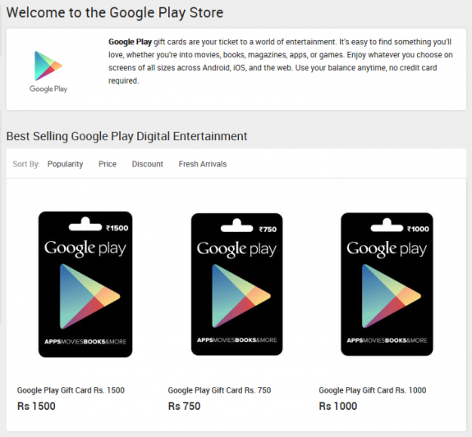Click the Rs 750 price text
This screenshot has height=437, width=472.
[184, 406]
